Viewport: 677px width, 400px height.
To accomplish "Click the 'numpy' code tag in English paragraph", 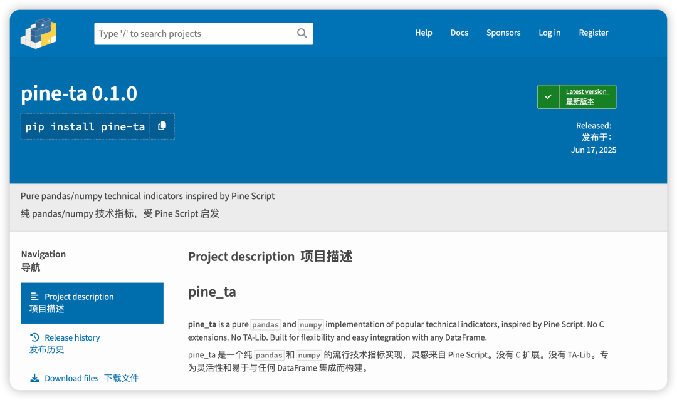I will [310, 324].
